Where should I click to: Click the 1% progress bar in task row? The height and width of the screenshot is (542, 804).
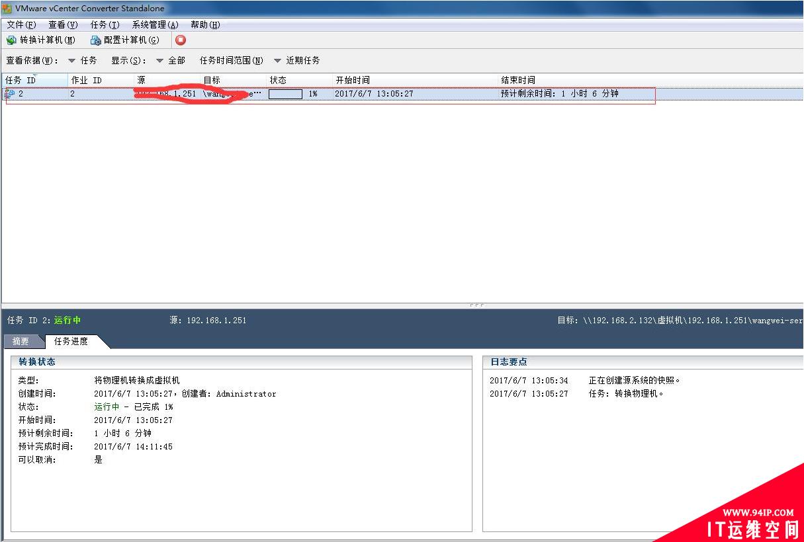coord(285,94)
